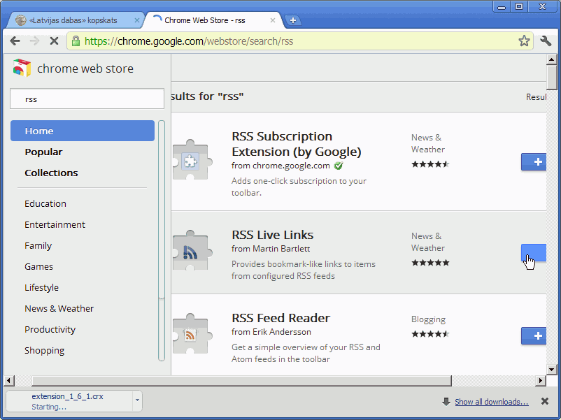
Task: Expand the download item dropdown arrow
Action: (x=137, y=400)
